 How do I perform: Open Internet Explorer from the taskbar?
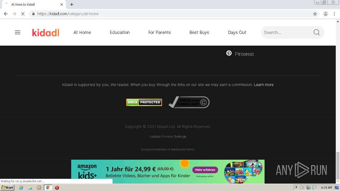21,188
